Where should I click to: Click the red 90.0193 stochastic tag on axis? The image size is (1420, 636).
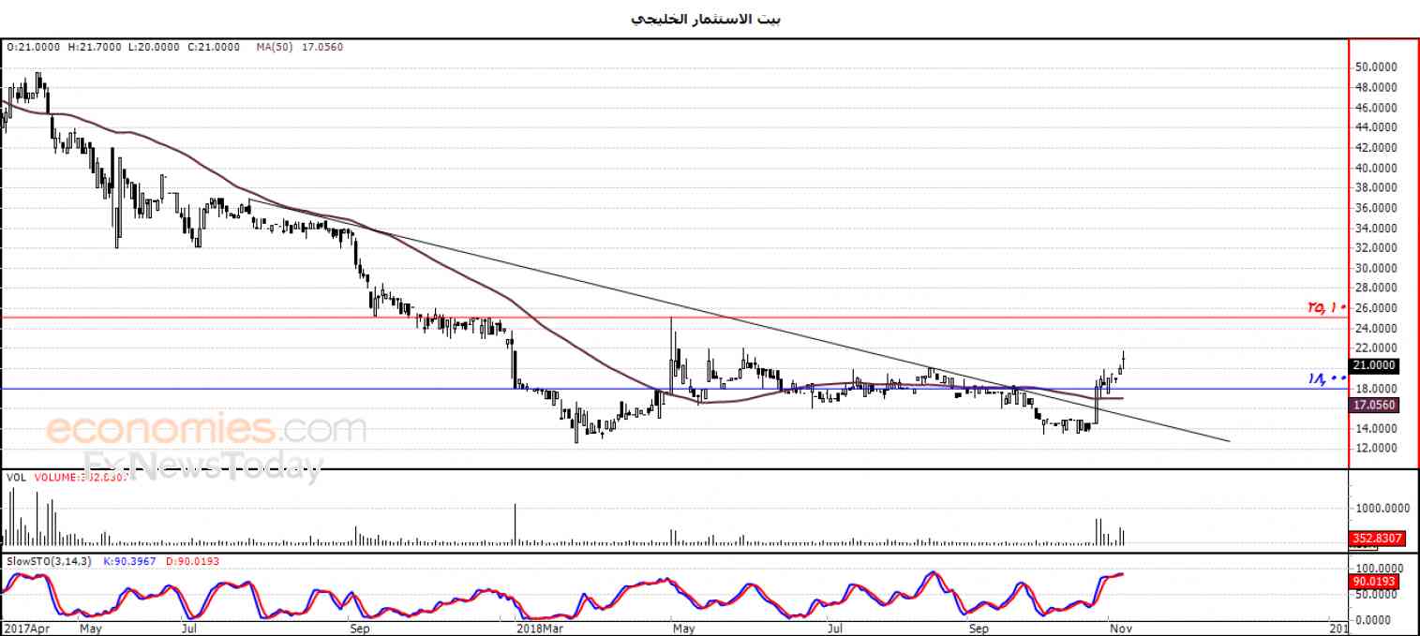click(1374, 582)
